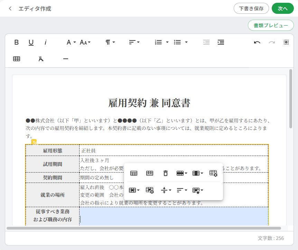
Task: Expand paragraph format dropdown
Action: click(110, 42)
